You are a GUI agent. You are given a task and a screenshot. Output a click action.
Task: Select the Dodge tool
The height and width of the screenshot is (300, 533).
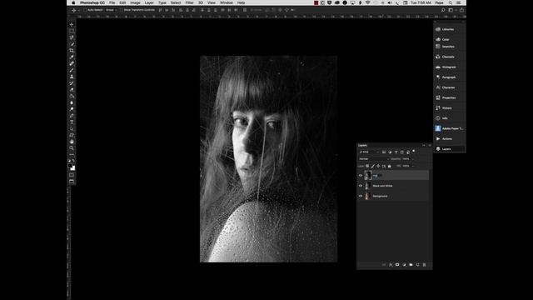(72, 109)
